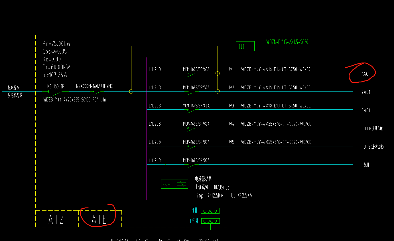
Task: Select the ATE panel name
Action: [99, 219]
